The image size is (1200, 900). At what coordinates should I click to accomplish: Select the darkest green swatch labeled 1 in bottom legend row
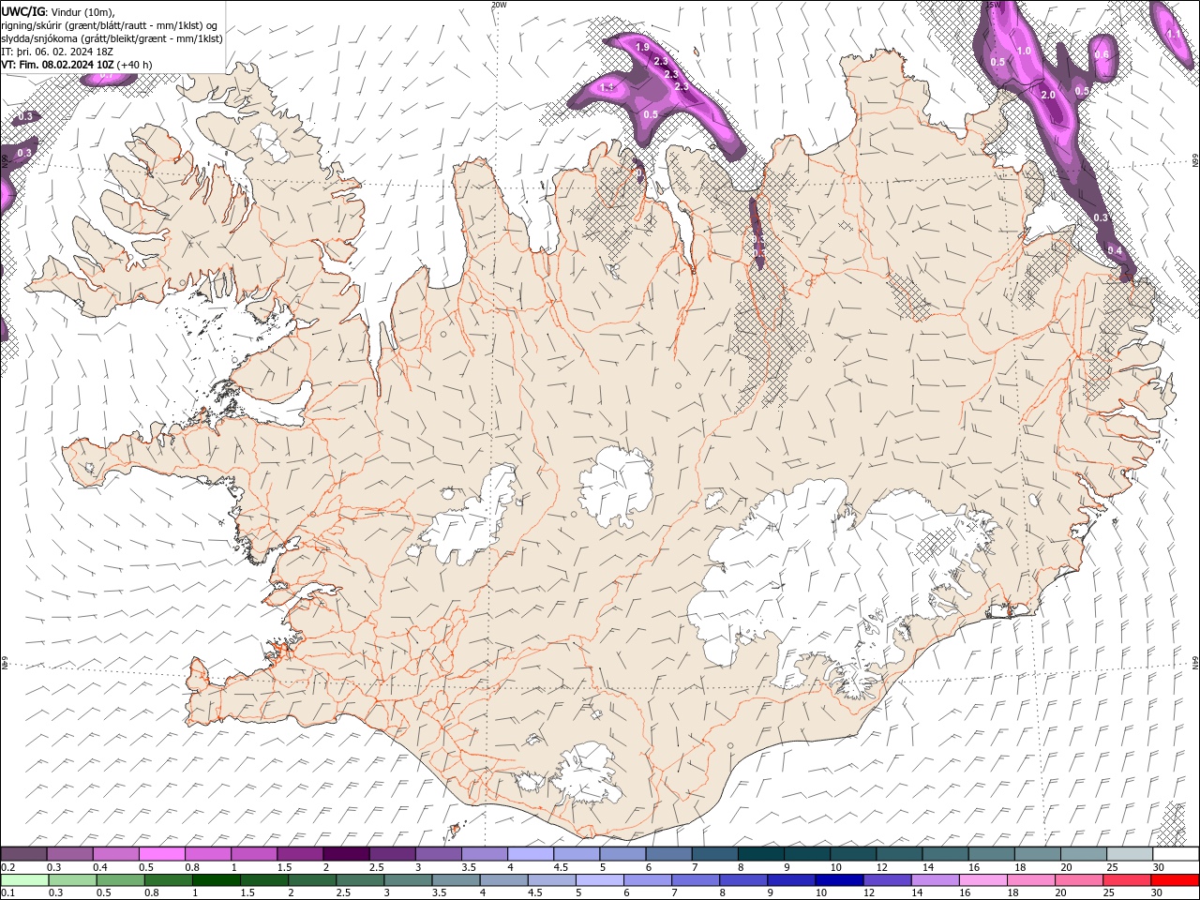(217, 880)
